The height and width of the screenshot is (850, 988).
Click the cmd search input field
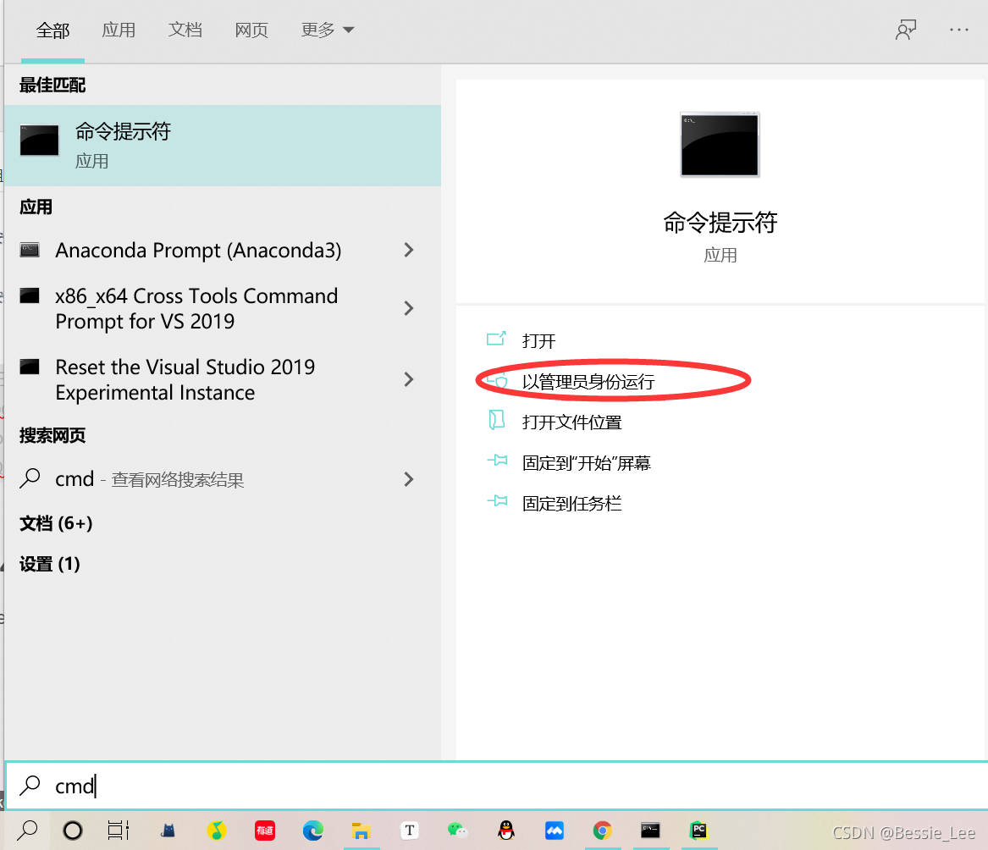[496, 786]
